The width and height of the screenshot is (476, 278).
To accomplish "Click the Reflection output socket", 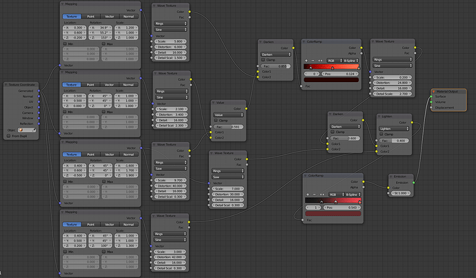I will click(x=39, y=123).
